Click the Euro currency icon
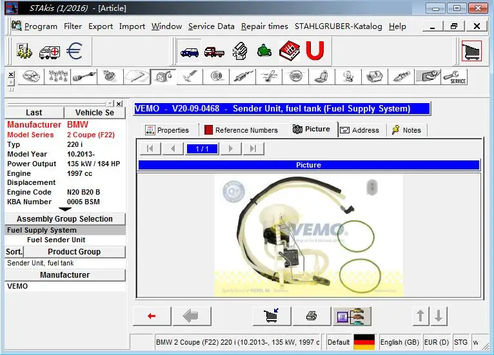The height and width of the screenshot is (355, 494). [75, 51]
